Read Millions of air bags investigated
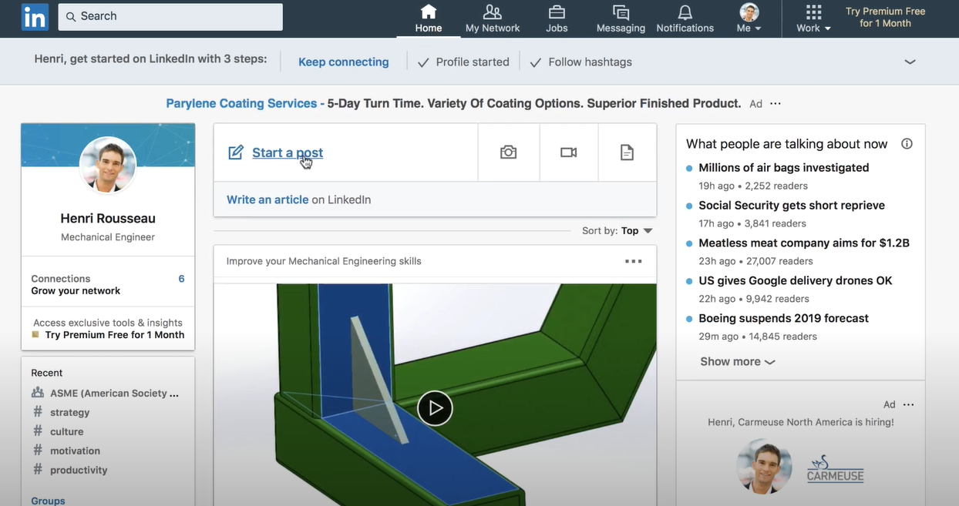This screenshot has height=506, width=959. tap(783, 168)
